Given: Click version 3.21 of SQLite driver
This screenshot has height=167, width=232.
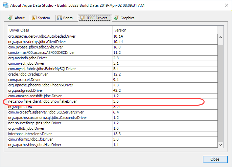Looking at the screenshot, I should [x=117, y=107].
